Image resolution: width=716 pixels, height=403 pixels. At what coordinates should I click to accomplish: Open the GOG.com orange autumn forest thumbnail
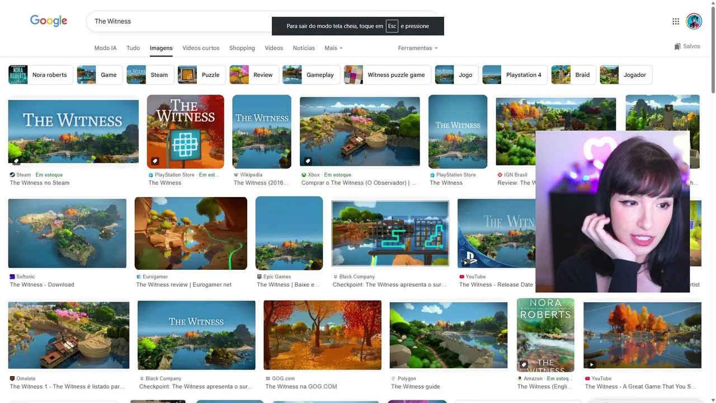[x=323, y=335]
